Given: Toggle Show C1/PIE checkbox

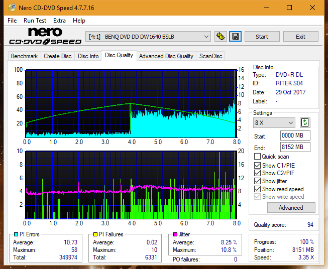Looking at the screenshot, I should tap(257, 165).
